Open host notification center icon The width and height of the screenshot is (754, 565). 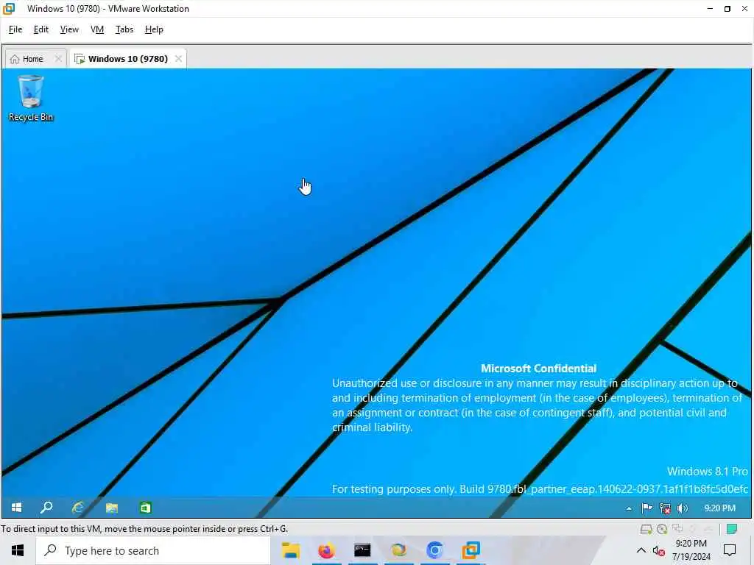730,550
